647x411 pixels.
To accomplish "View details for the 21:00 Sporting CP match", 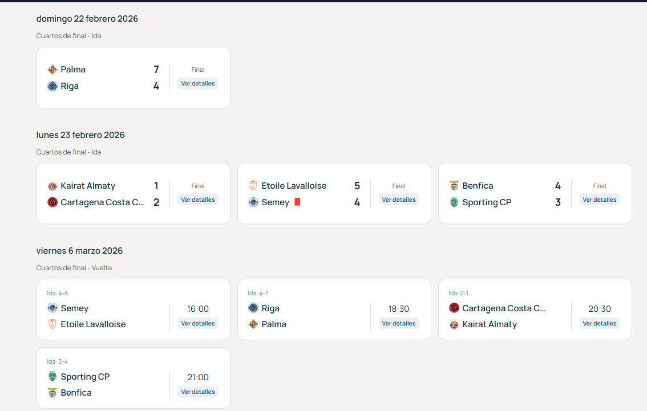I will pyautogui.click(x=198, y=392).
